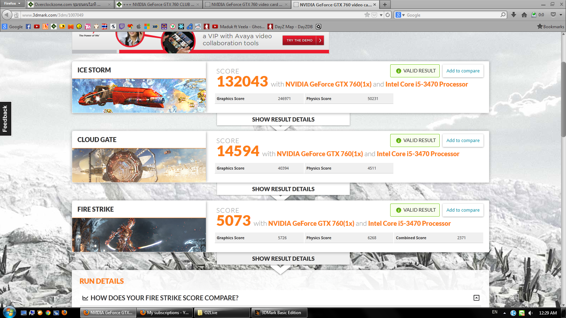Open the Reddit bookmark icon
Screen dimensions: 566x318
coord(198,26)
